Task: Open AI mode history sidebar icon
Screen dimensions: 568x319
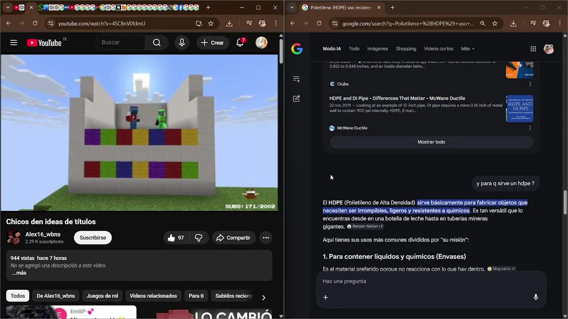Action: tap(296, 79)
